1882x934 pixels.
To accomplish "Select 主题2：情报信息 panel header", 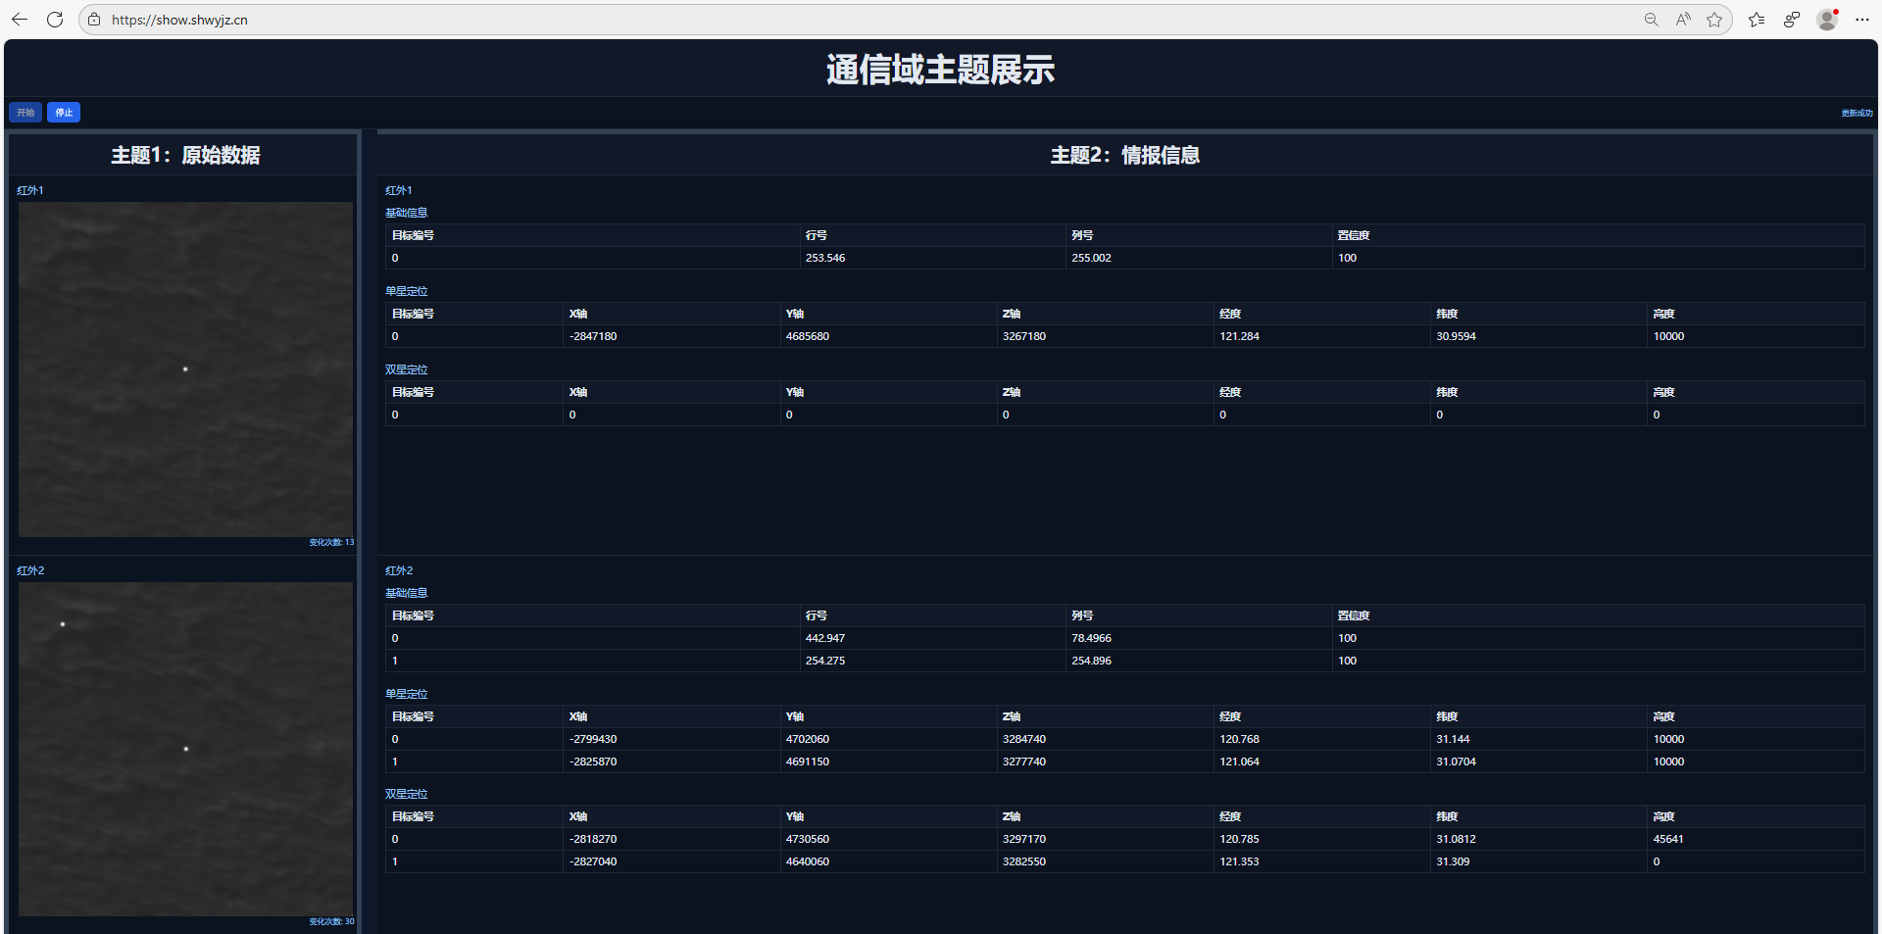I will click(x=1124, y=155).
